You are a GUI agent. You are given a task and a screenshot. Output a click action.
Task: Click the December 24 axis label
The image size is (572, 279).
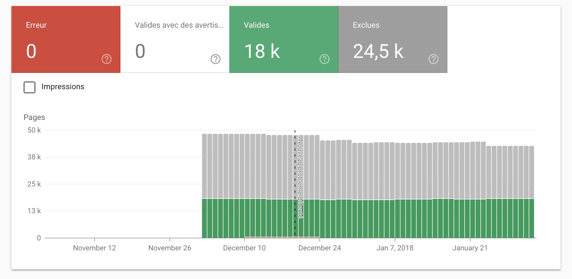point(320,248)
